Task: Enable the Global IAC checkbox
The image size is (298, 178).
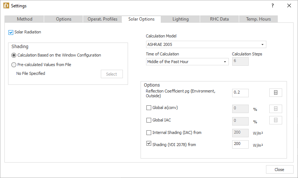Action: (x=149, y=120)
